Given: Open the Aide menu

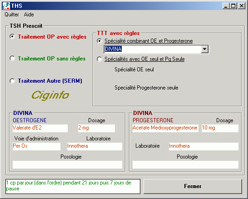Looking at the screenshot, I should click(29, 15).
